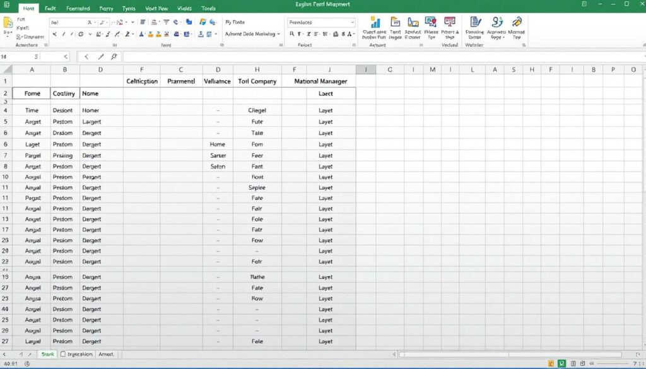Screen dimensions: 646x369
Task: Open the Tords ribbon tab
Action: [208, 8]
